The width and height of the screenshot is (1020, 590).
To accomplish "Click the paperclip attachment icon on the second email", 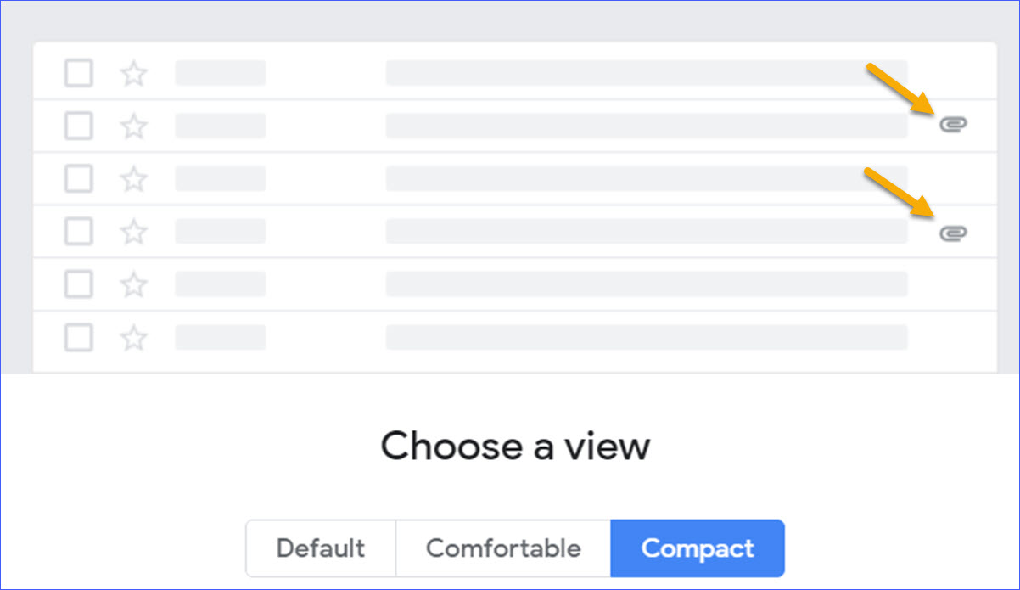I will point(954,123).
